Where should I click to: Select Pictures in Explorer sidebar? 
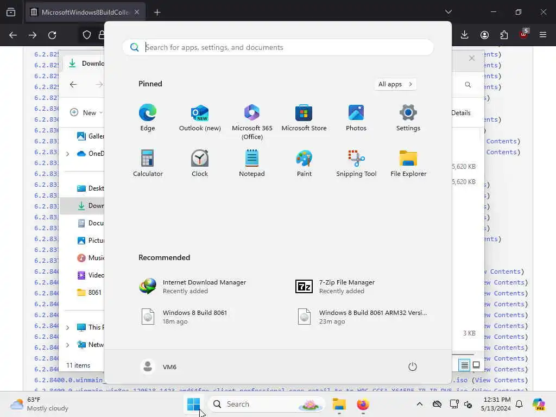[x=90, y=241]
